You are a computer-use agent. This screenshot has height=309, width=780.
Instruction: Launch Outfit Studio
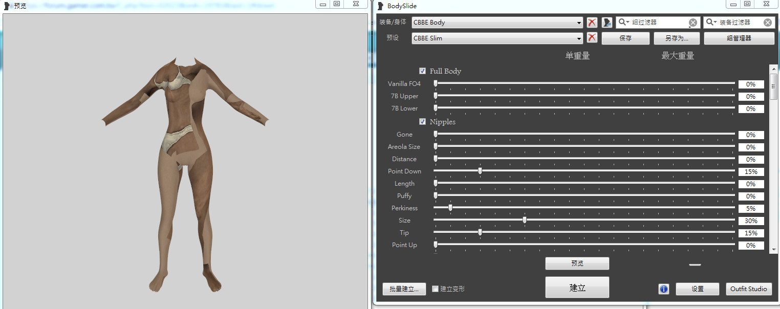(749, 289)
